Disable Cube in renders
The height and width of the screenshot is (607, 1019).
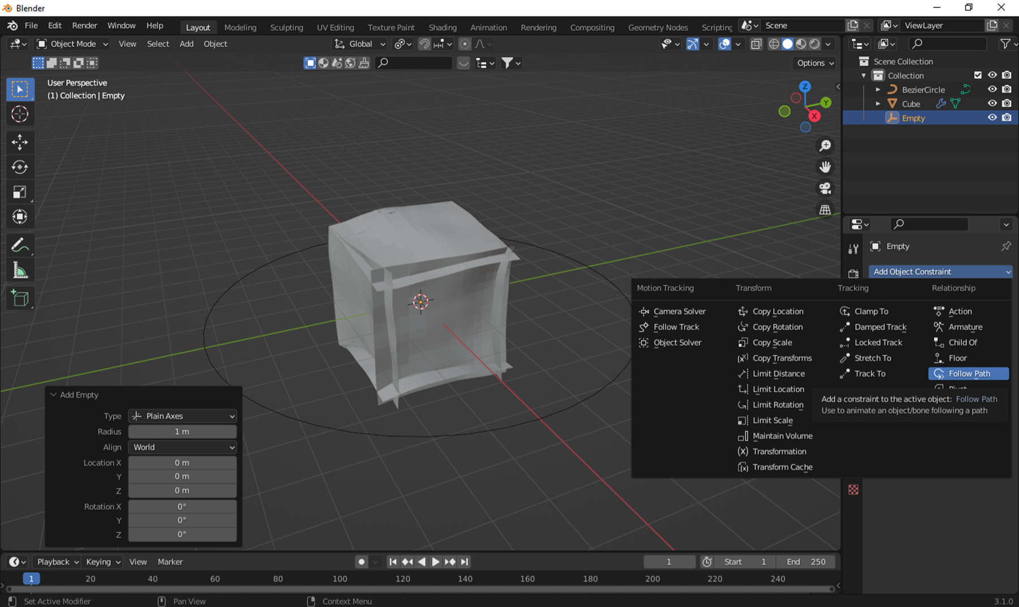click(x=1007, y=104)
